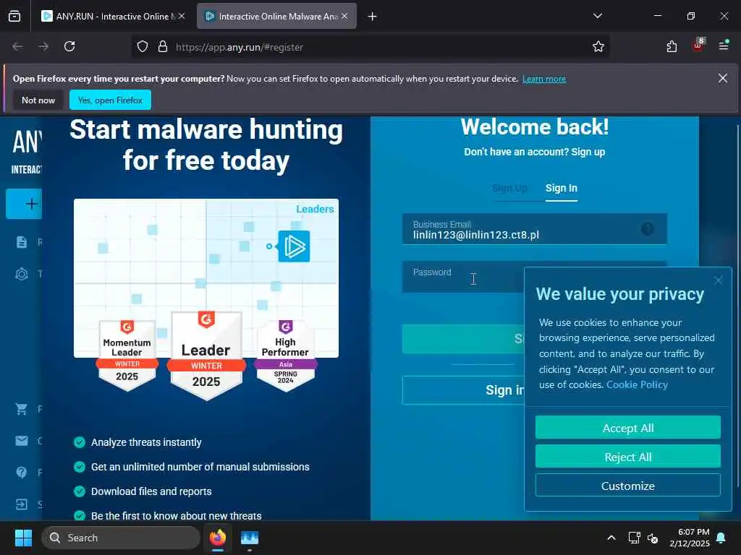This screenshot has height=555, width=741.
Task: Open the pricing cart icon in the sidebar
Action: click(x=22, y=409)
